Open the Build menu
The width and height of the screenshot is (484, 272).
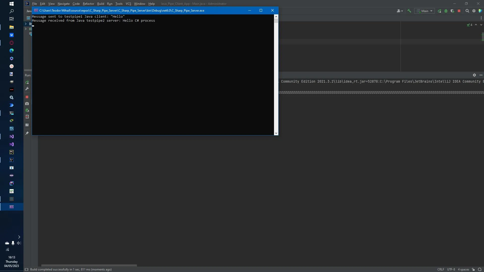[101, 4]
